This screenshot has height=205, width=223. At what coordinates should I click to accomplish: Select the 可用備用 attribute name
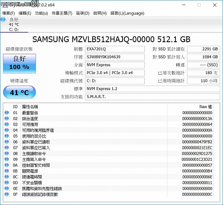[30, 125]
